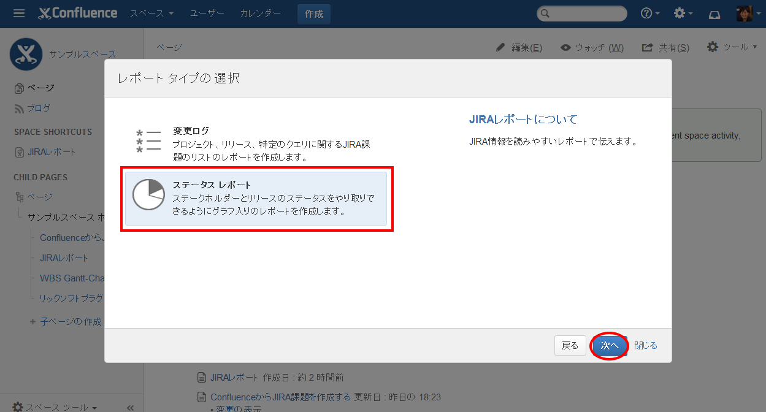Open JIRAレポート in the child pages tree
Image resolution: width=766 pixels, height=412 pixels.
(64, 258)
